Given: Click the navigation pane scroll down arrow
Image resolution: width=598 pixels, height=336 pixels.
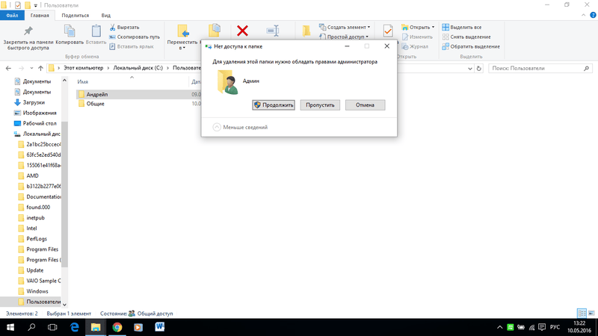Looking at the screenshot, I should (64, 304).
